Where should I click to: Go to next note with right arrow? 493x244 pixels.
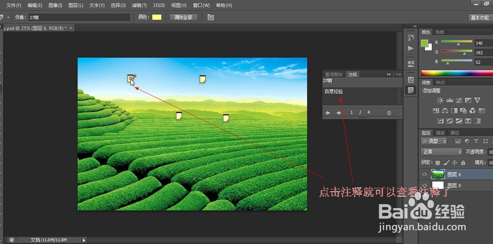(339, 113)
